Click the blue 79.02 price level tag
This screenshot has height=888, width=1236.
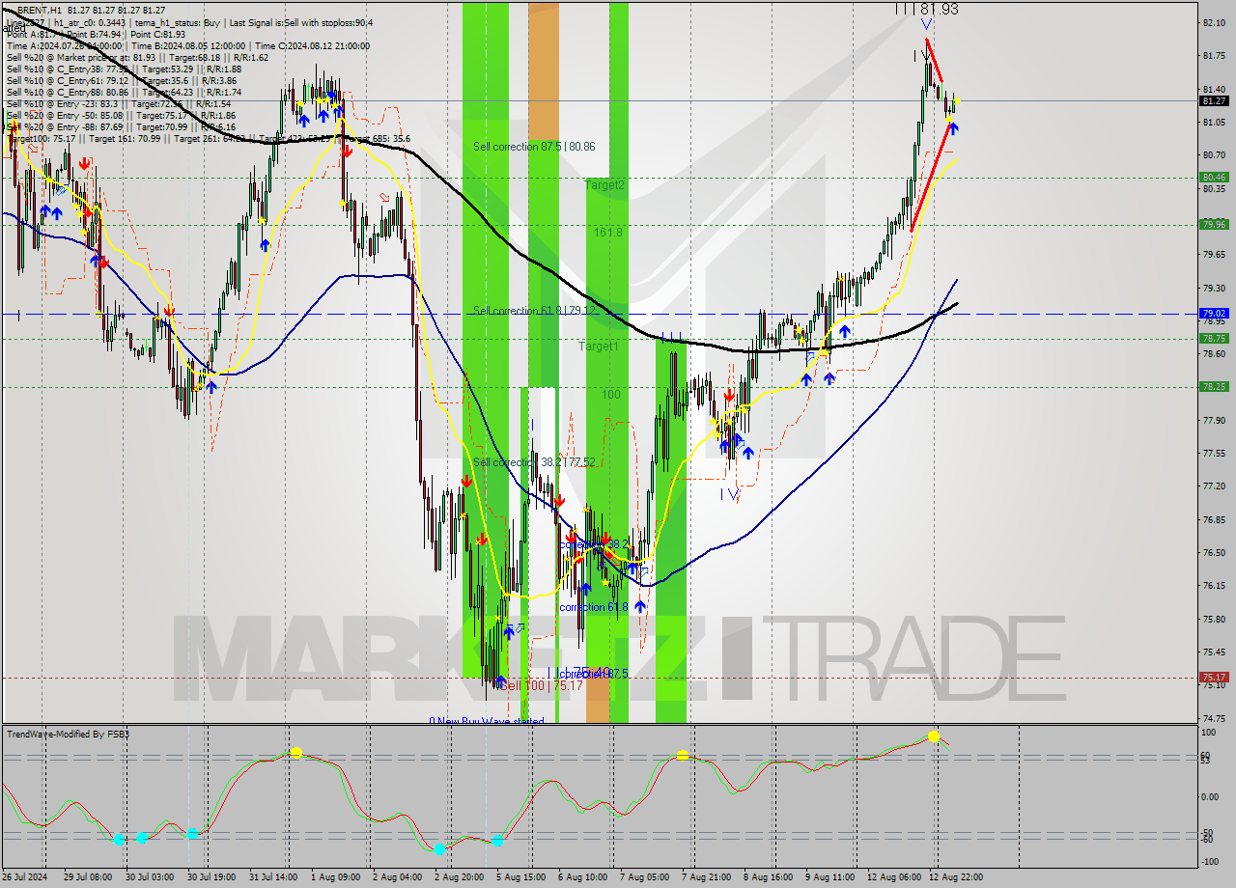[x=1214, y=314]
